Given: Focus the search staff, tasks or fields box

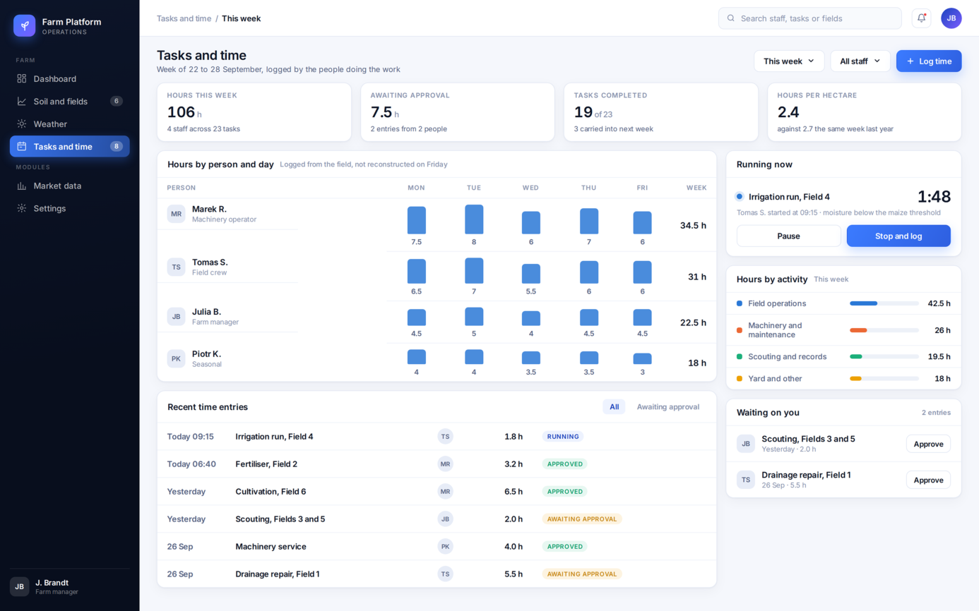Looking at the screenshot, I should [x=809, y=18].
